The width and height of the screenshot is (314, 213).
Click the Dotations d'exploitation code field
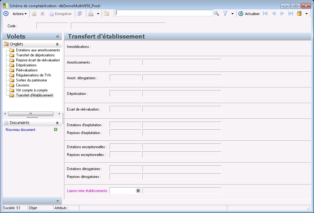(x=126, y=125)
